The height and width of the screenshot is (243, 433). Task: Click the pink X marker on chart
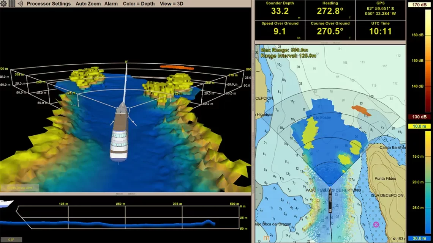click(x=376, y=224)
